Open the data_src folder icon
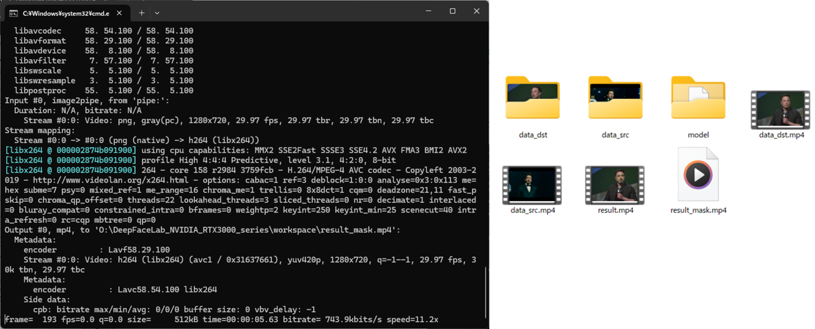815x329 pixels. (x=615, y=98)
